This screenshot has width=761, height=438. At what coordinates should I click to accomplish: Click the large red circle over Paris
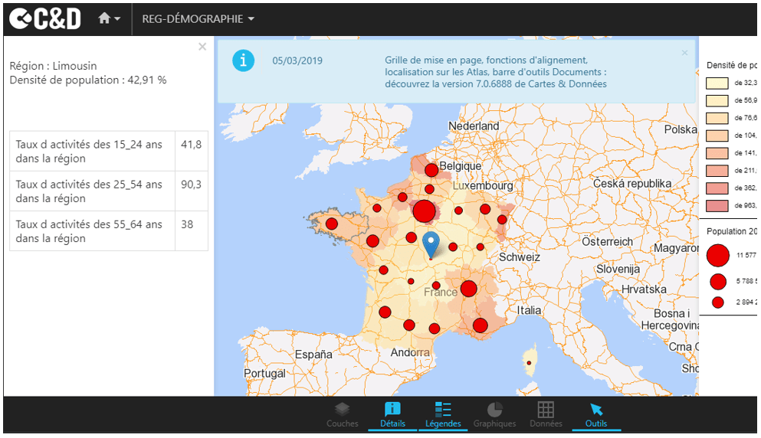tap(425, 211)
